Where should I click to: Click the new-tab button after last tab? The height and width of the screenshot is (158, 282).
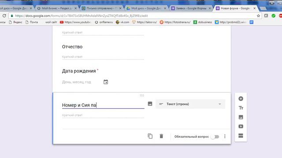tap(263, 8)
